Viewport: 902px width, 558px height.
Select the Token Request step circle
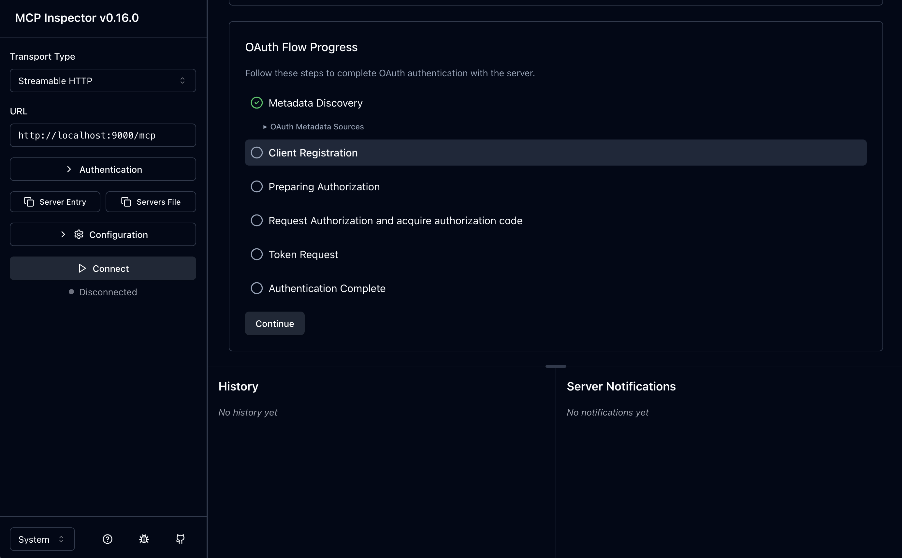(x=257, y=254)
